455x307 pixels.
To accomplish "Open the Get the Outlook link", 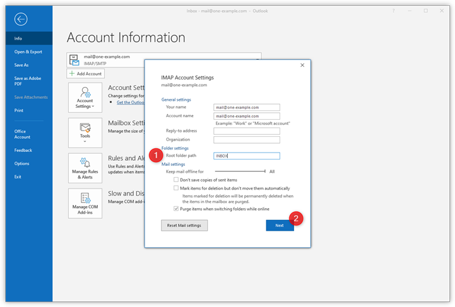I will (130, 102).
